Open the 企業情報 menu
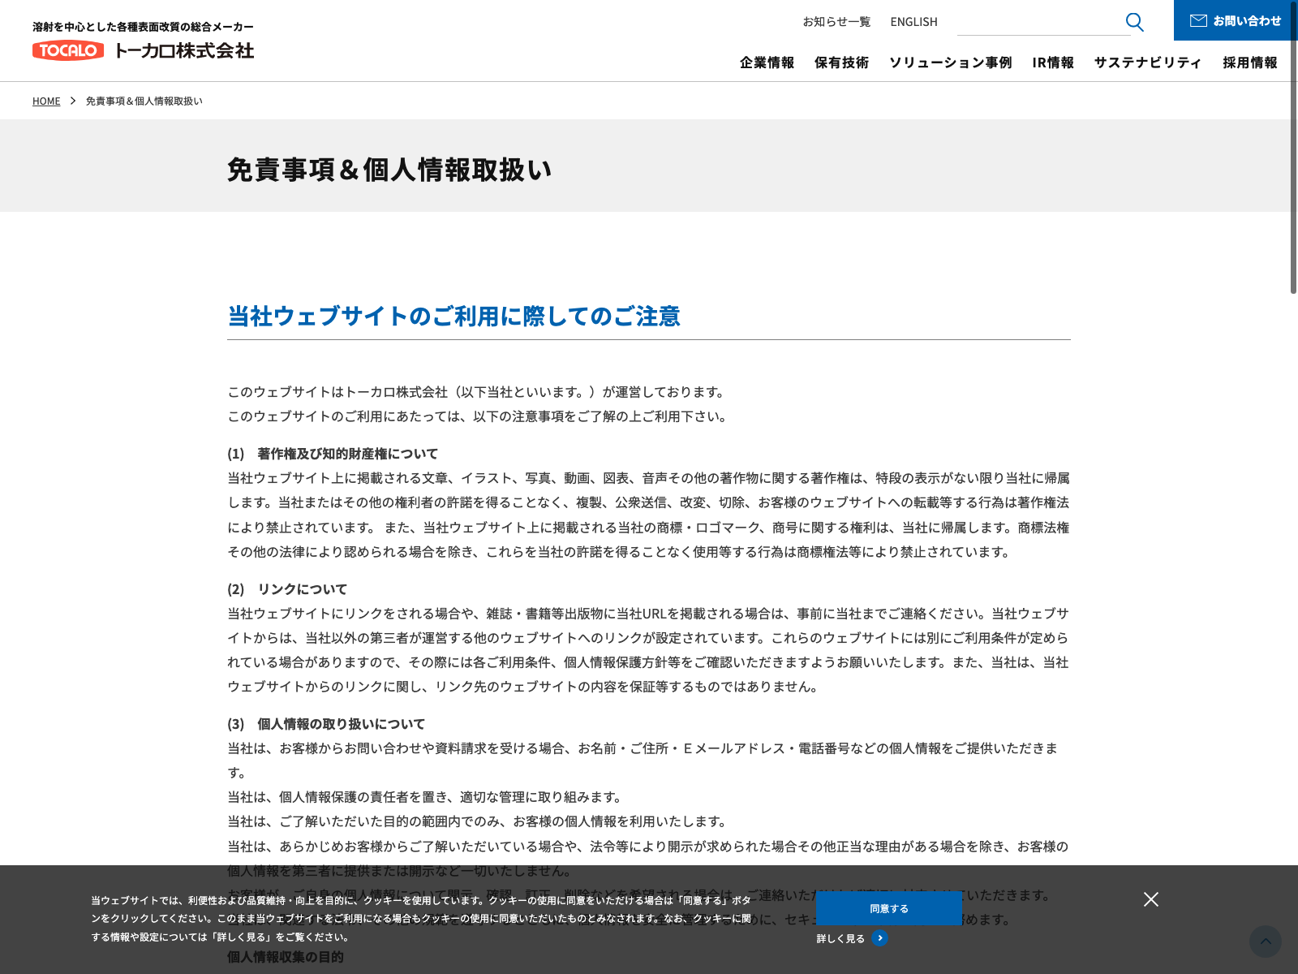Screen dimensions: 1298x974 click(767, 62)
